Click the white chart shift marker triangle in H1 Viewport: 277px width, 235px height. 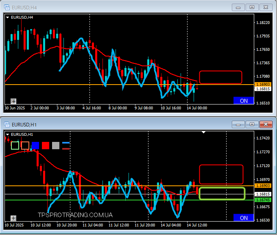tap(204, 132)
